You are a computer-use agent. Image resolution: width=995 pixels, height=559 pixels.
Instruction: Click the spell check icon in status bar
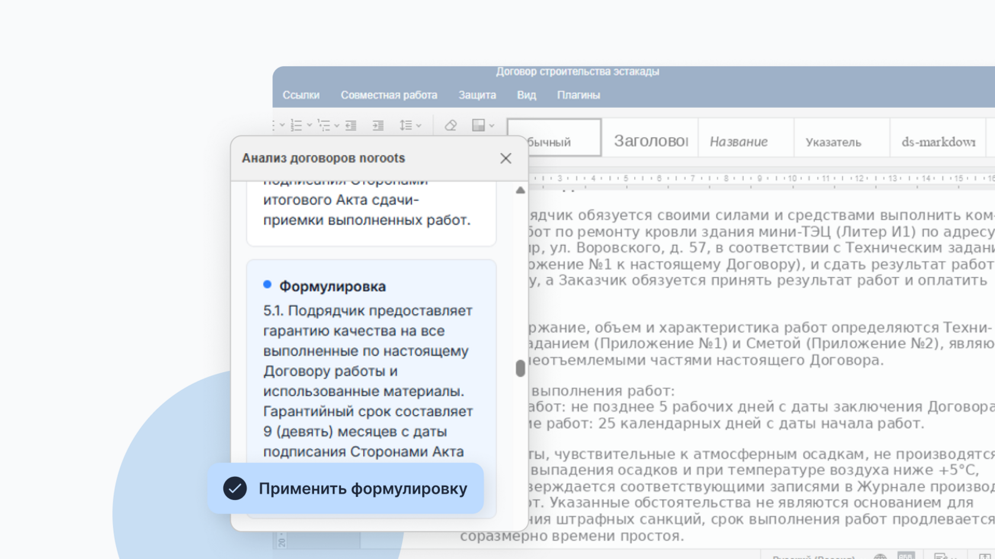click(x=906, y=556)
